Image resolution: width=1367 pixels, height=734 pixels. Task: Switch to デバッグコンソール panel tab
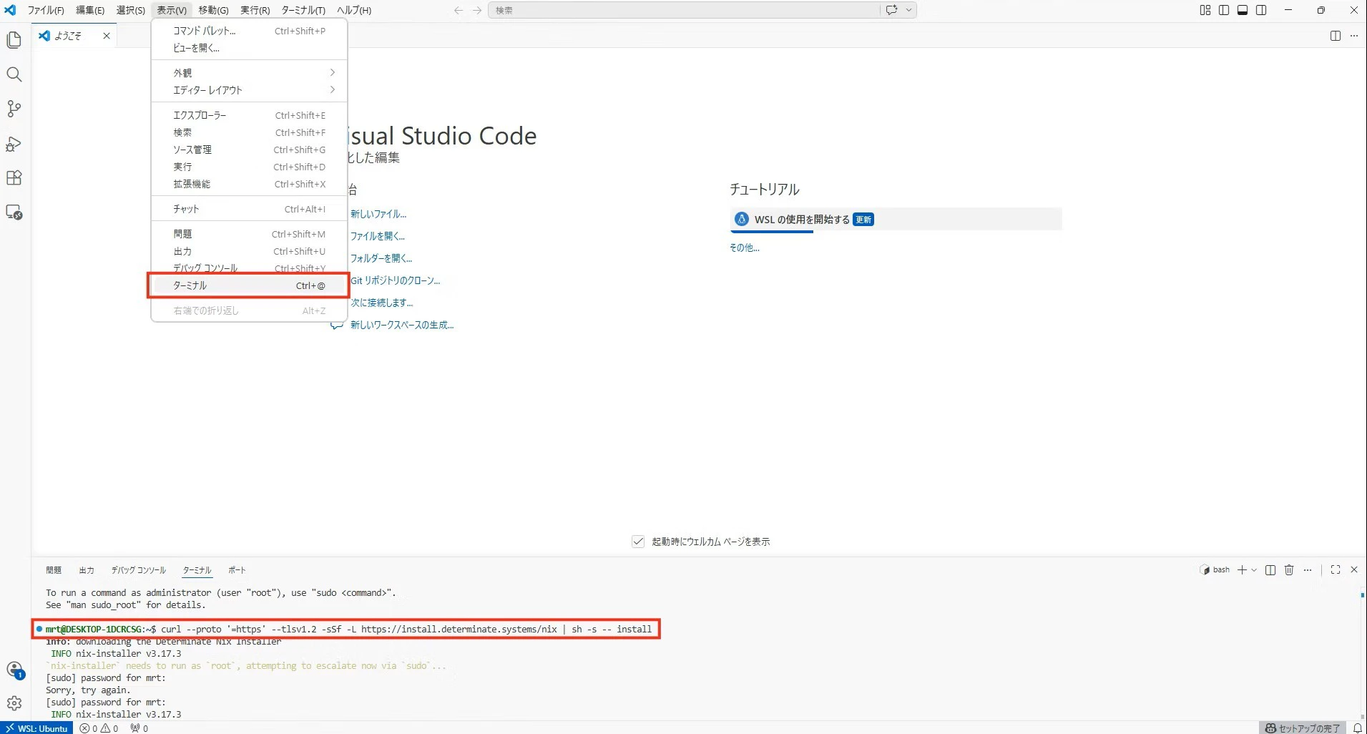139,570
